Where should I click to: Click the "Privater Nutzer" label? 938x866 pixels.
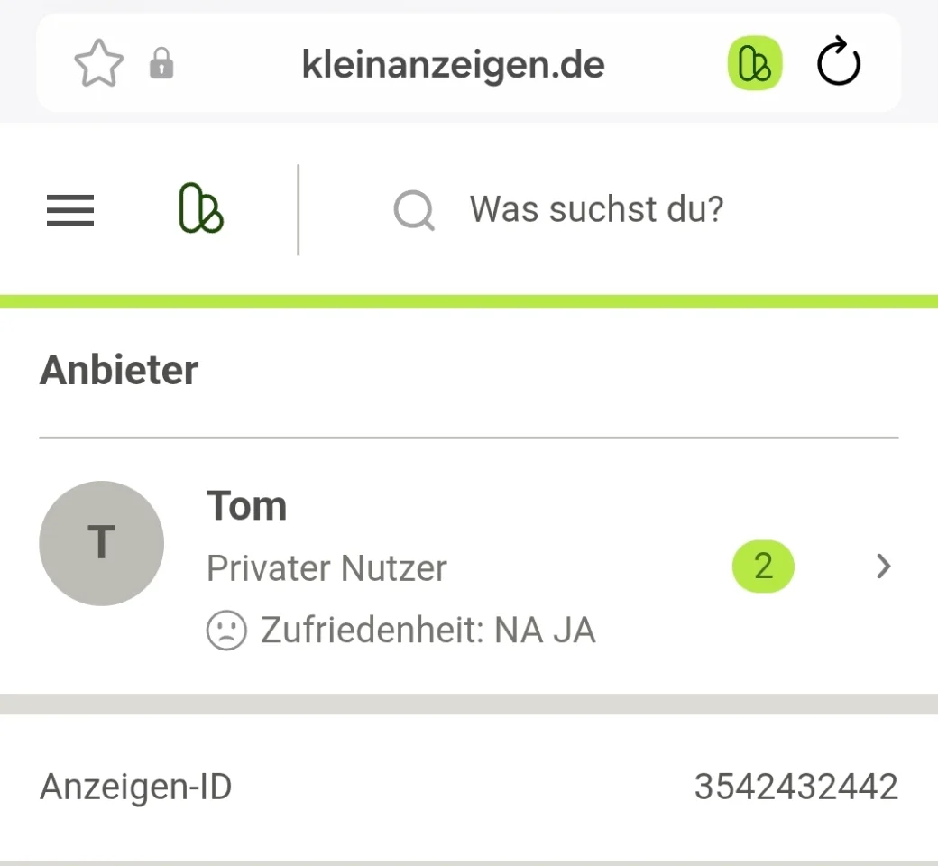click(x=326, y=568)
